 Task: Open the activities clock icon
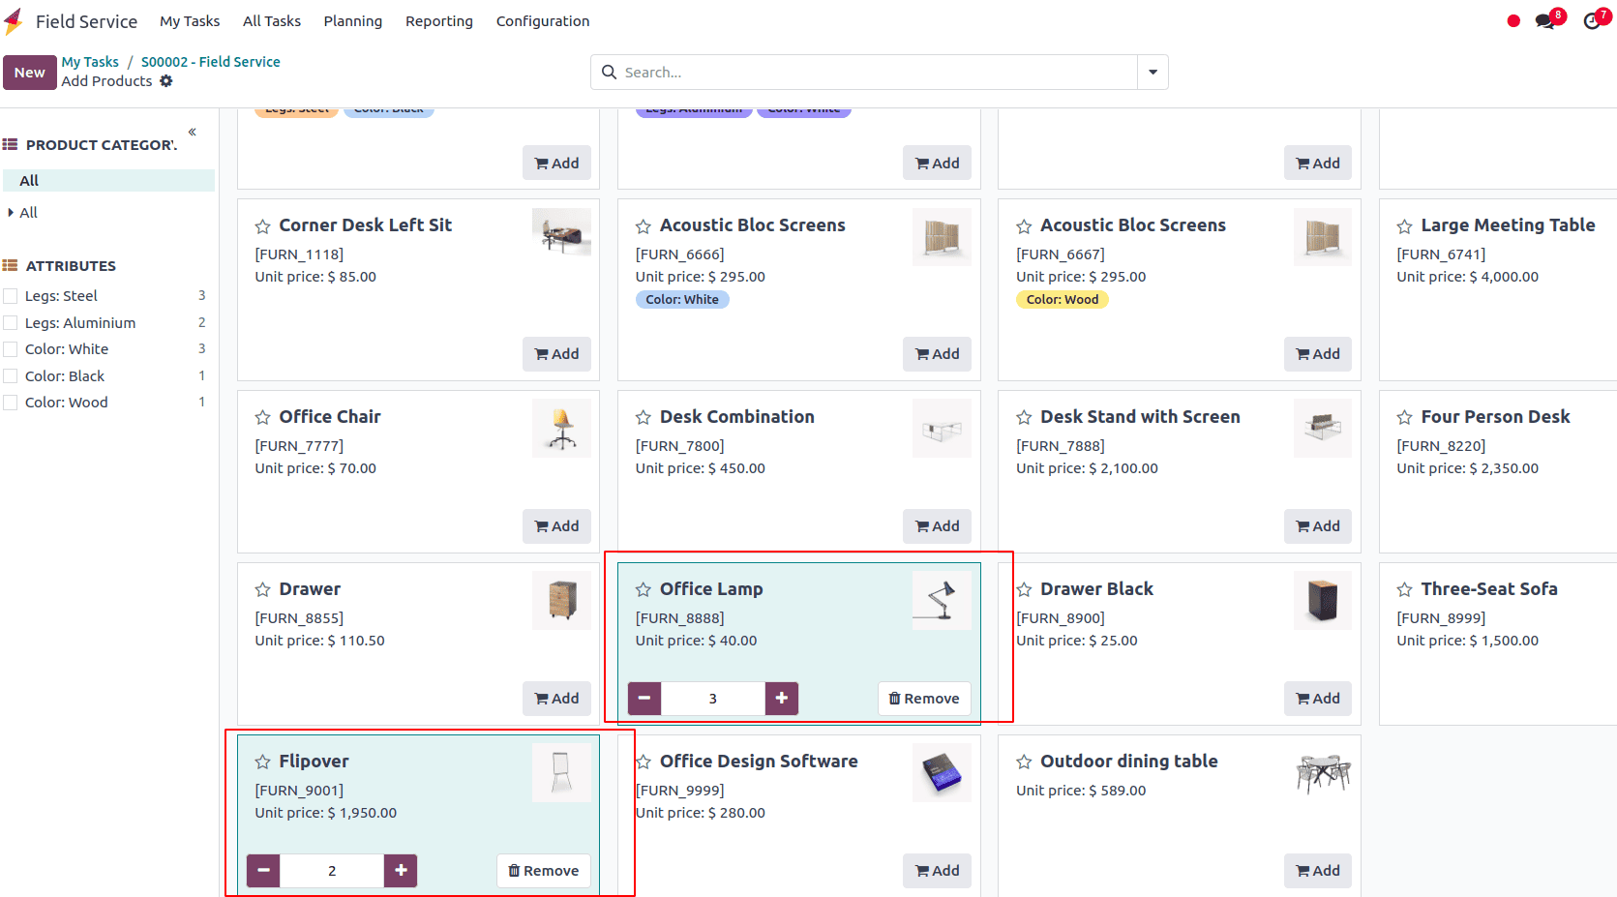[x=1592, y=21]
